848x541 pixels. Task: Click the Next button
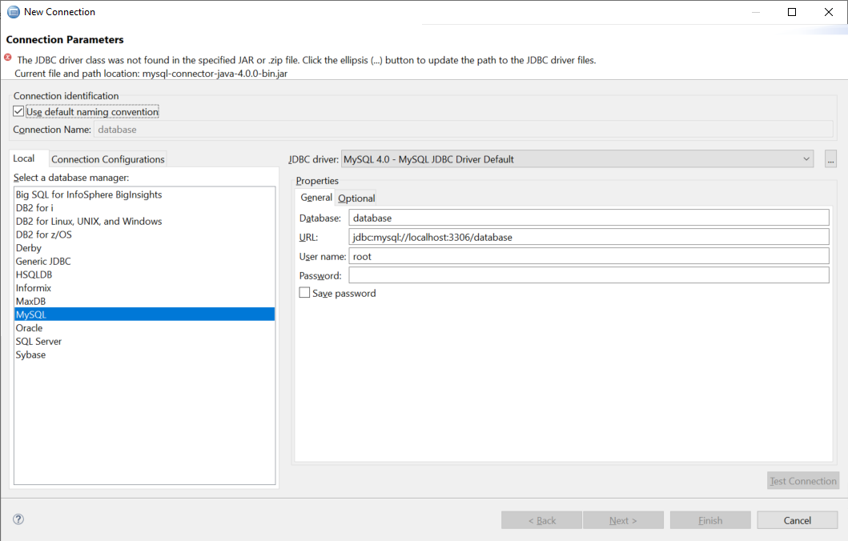tap(623, 519)
